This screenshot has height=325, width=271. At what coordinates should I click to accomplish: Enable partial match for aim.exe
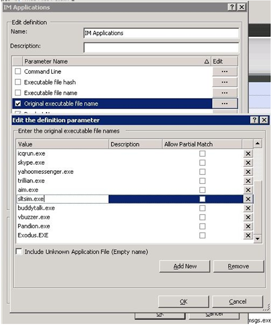pos(202,190)
